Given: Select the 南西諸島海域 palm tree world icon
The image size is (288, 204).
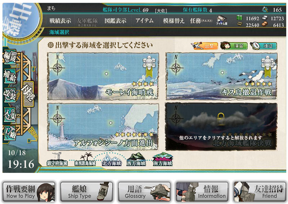Looking at the screenshot, I should point(85,159).
